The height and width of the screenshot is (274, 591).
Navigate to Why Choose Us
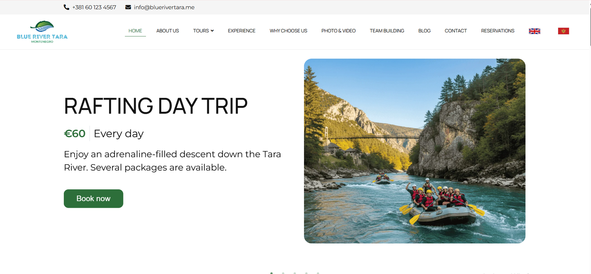288,31
